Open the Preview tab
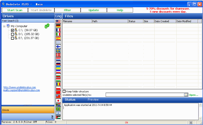 [x=93, y=99]
